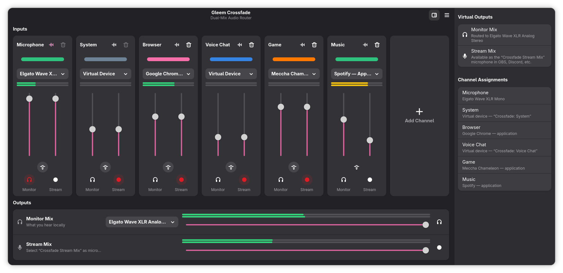Click the Add Channel label
The width and height of the screenshot is (563, 273).
tap(419, 121)
